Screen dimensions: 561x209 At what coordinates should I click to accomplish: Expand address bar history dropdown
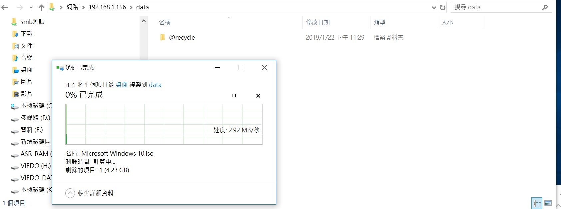[x=434, y=7]
